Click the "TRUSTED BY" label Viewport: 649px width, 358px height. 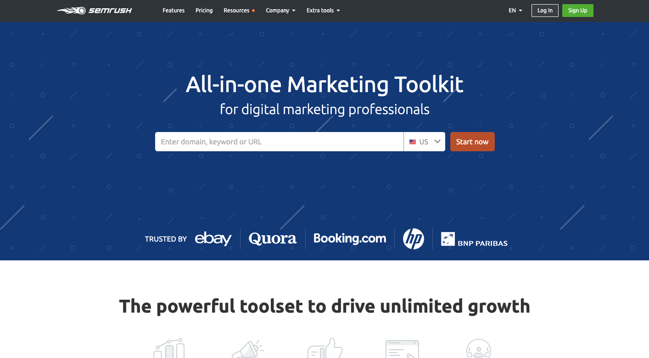click(166, 239)
